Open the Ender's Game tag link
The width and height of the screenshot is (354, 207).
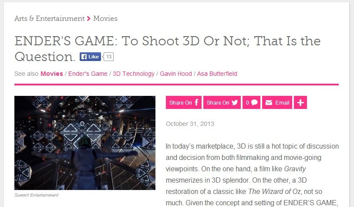[x=88, y=74]
